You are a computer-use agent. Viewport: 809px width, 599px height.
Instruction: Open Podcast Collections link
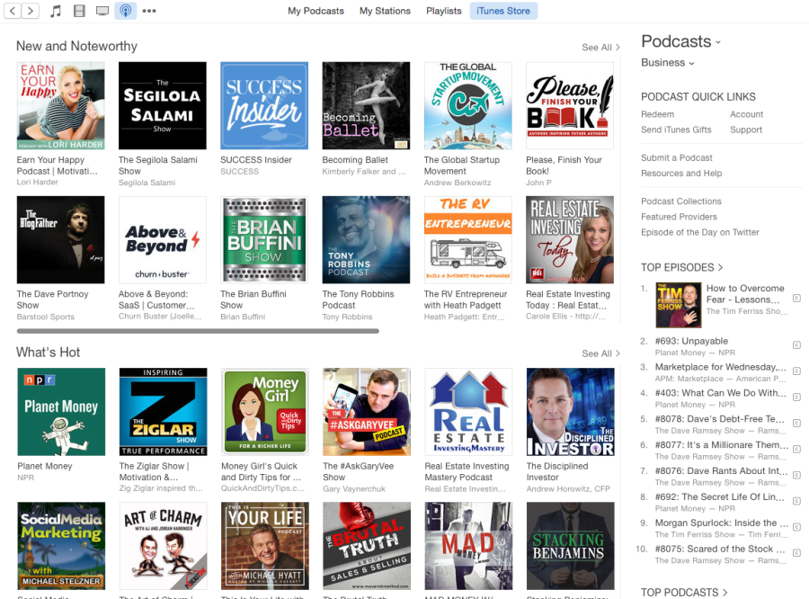(681, 201)
